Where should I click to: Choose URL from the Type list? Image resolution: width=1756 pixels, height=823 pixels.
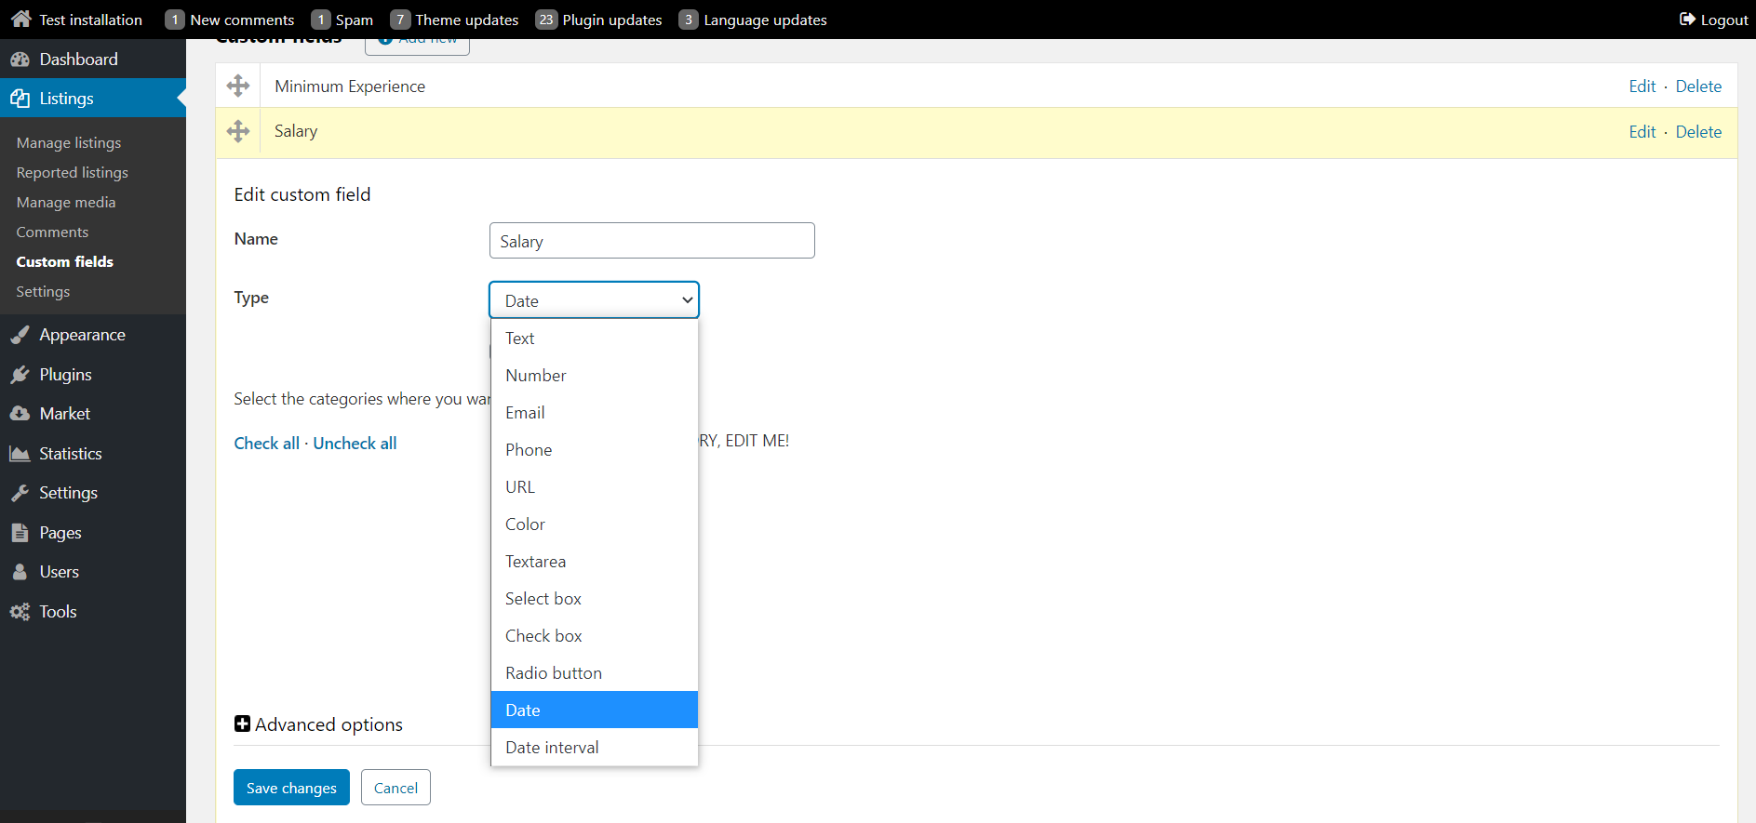tap(595, 487)
